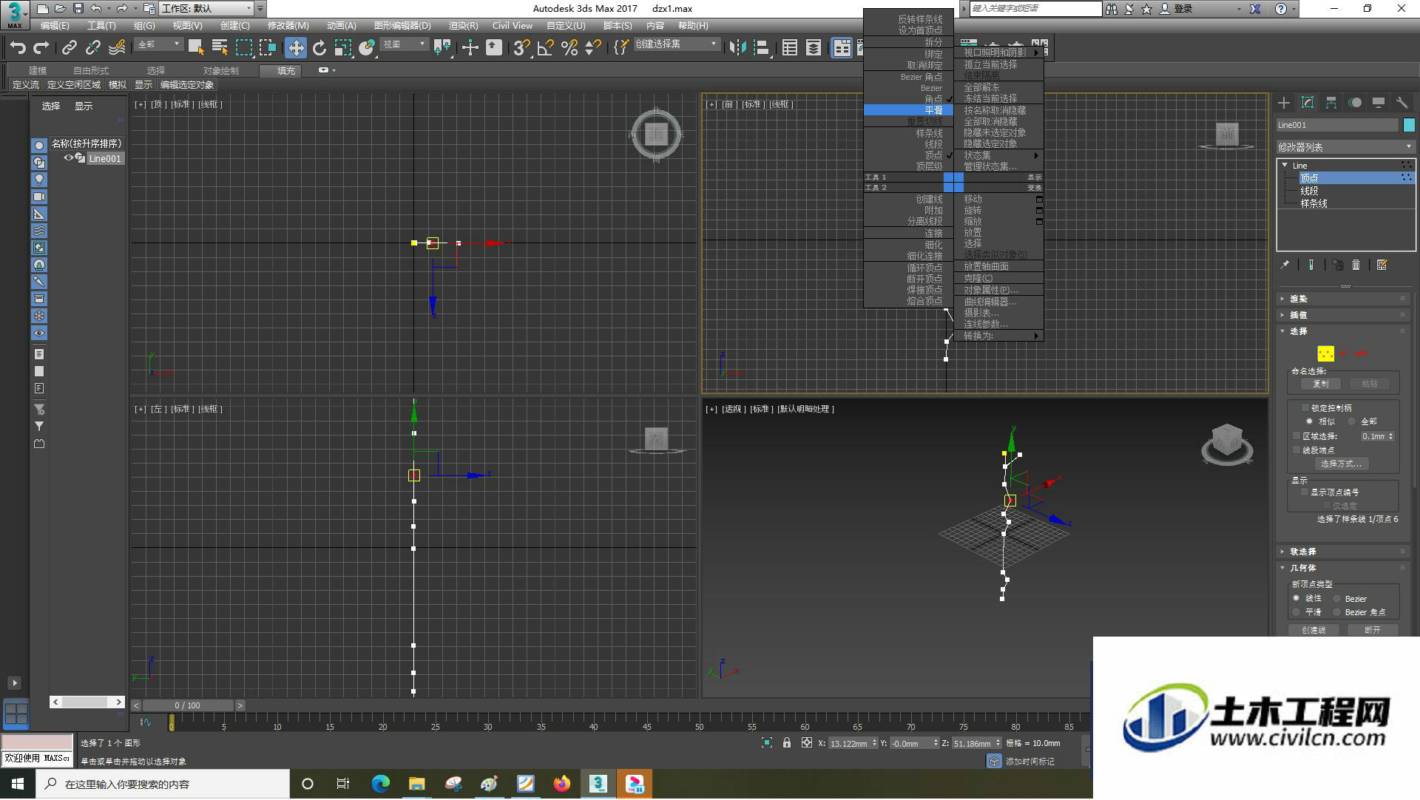Open 创建选择集 named selection dropdown
Image resolution: width=1420 pixels, height=800 pixels.
[x=676, y=44]
